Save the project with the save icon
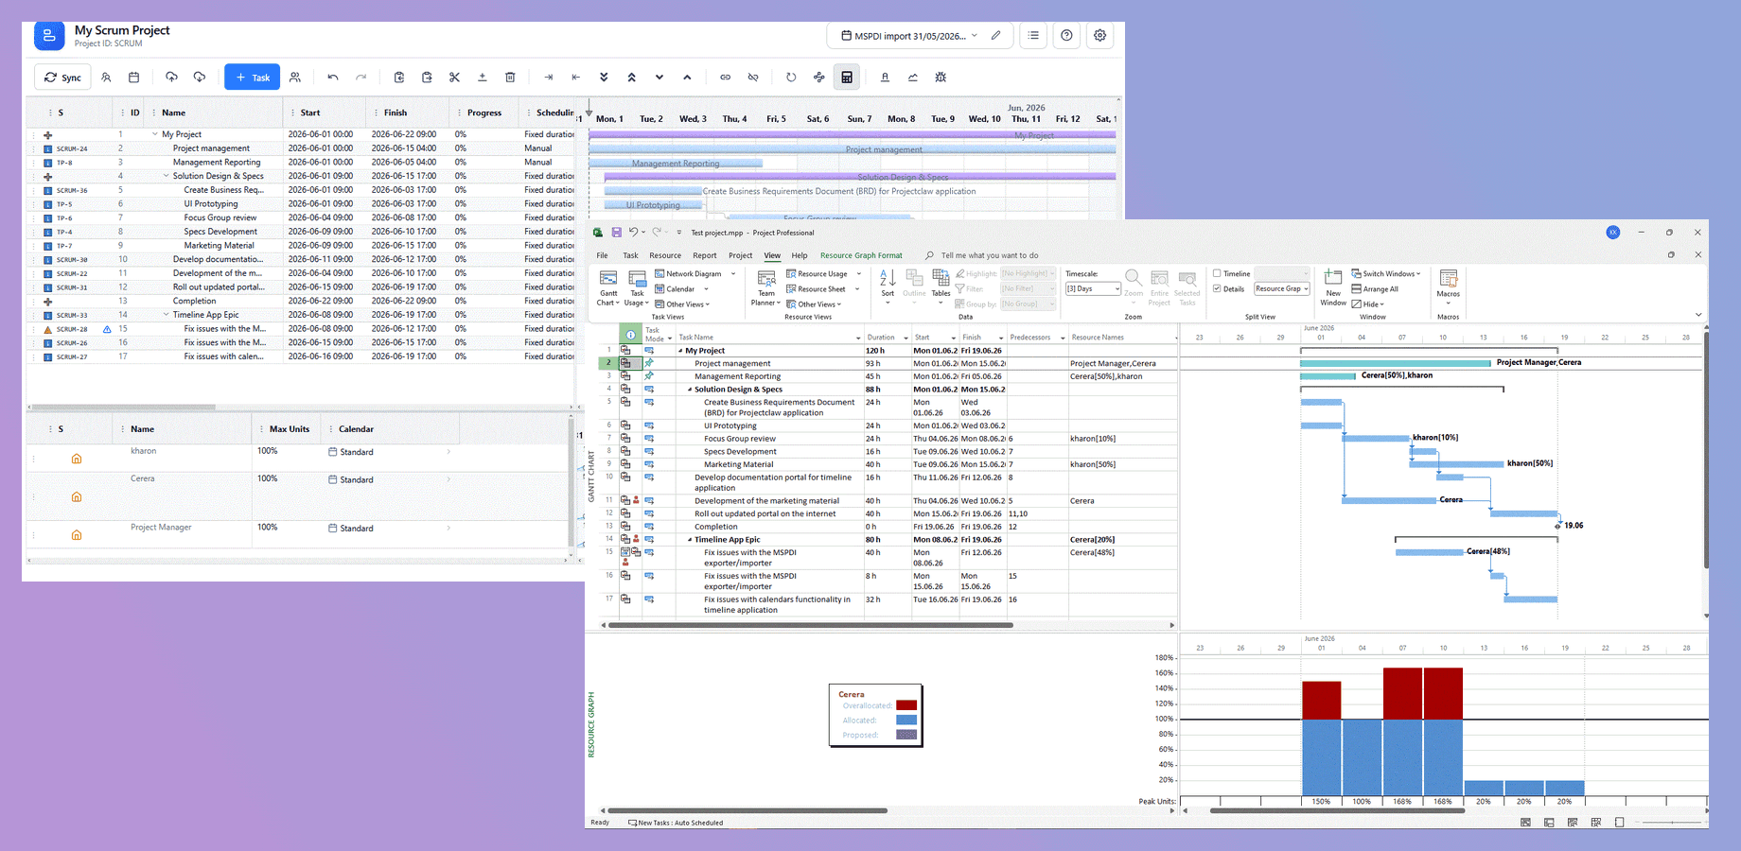Image resolution: width=1741 pixels, height=851 pixels. click(616, 233)
